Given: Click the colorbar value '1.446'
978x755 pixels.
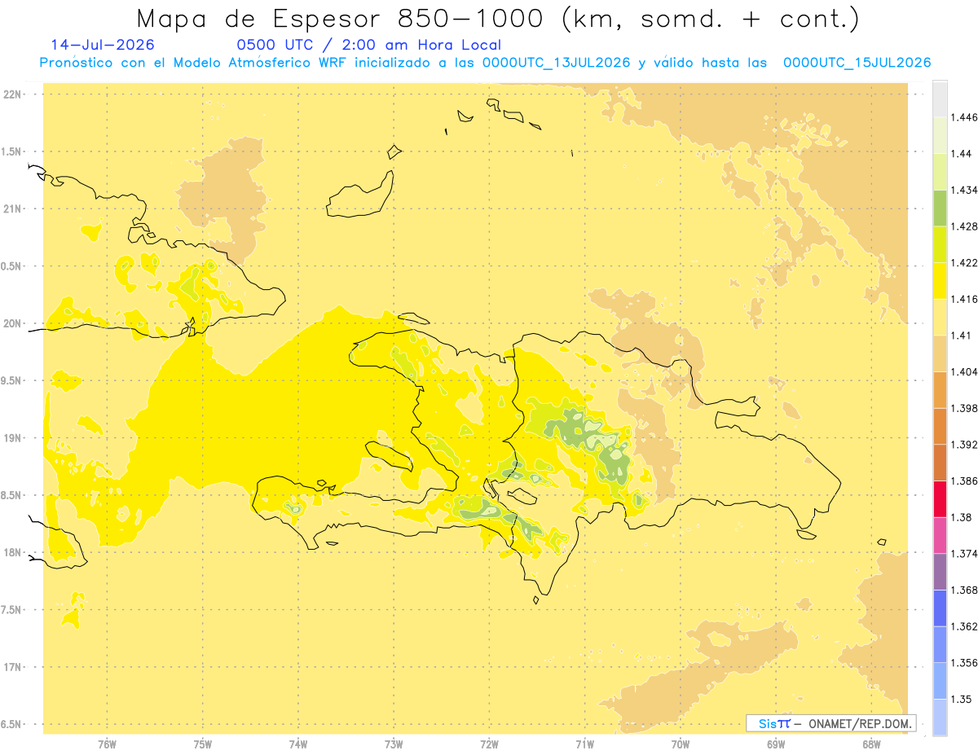Looking at the screenshot, I should pyautogui.click(x=964, y=117).
